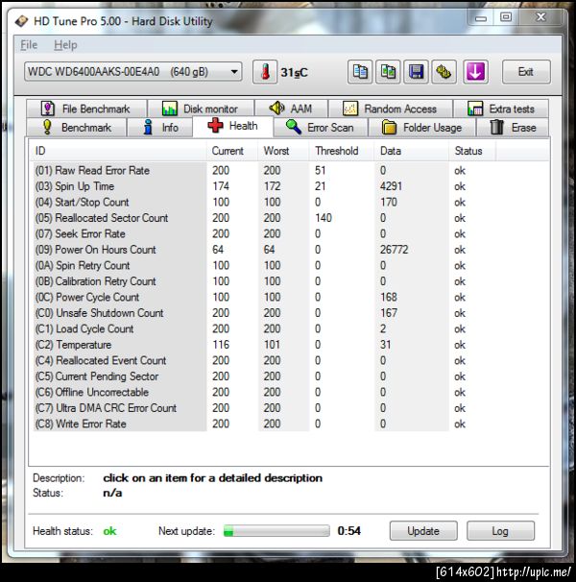Select the (C7) Ultra DMA CRC Error Count row
Screen dimensions: 576x582
pos(263,408)
